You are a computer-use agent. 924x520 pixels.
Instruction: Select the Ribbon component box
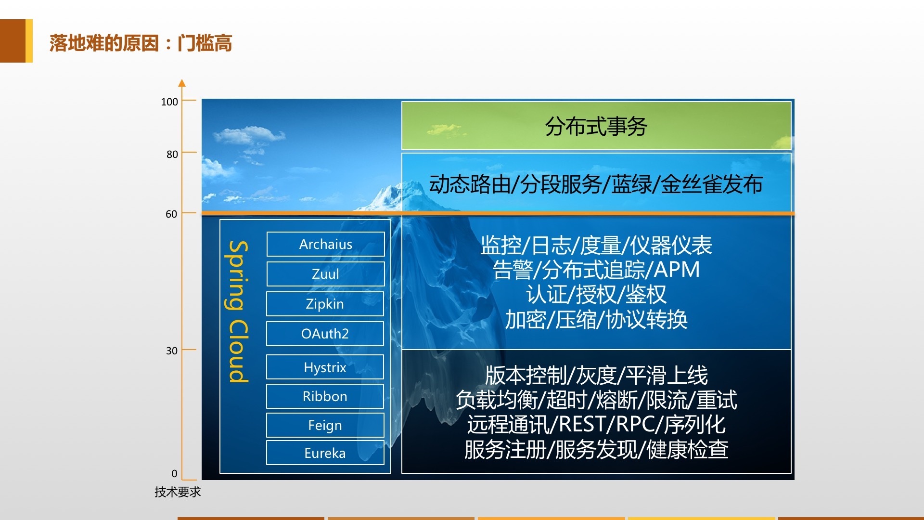point(325,396)
